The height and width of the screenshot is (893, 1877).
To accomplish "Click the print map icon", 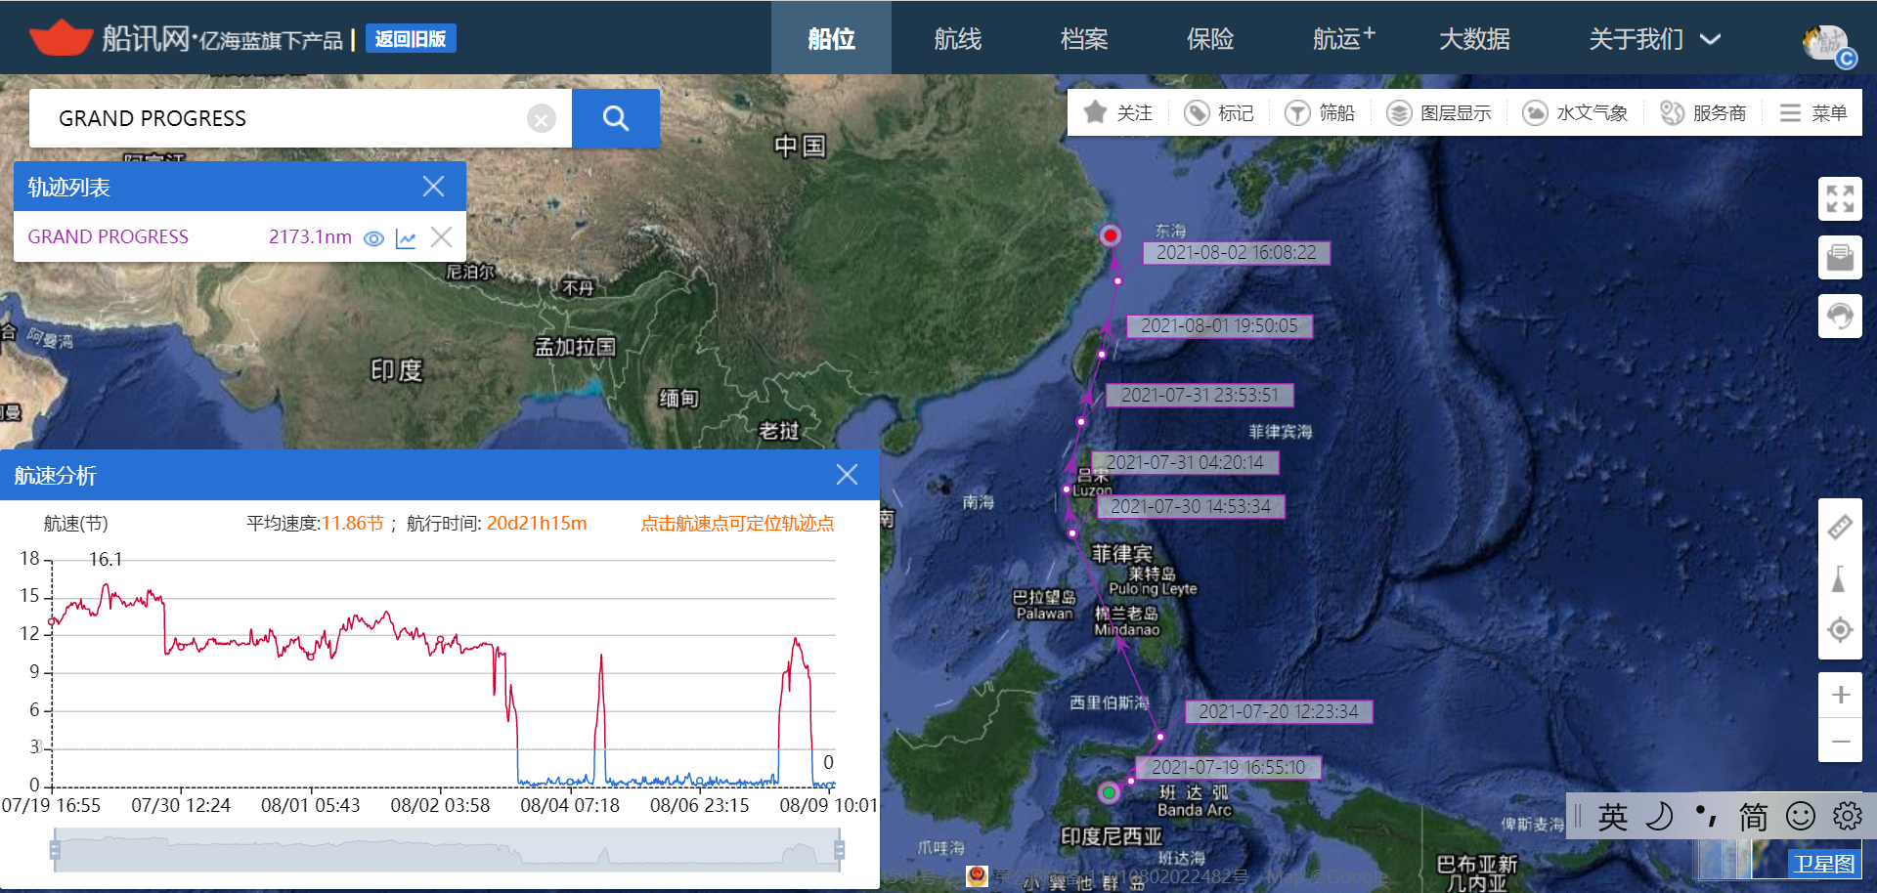I will [x=1839, y=257].
